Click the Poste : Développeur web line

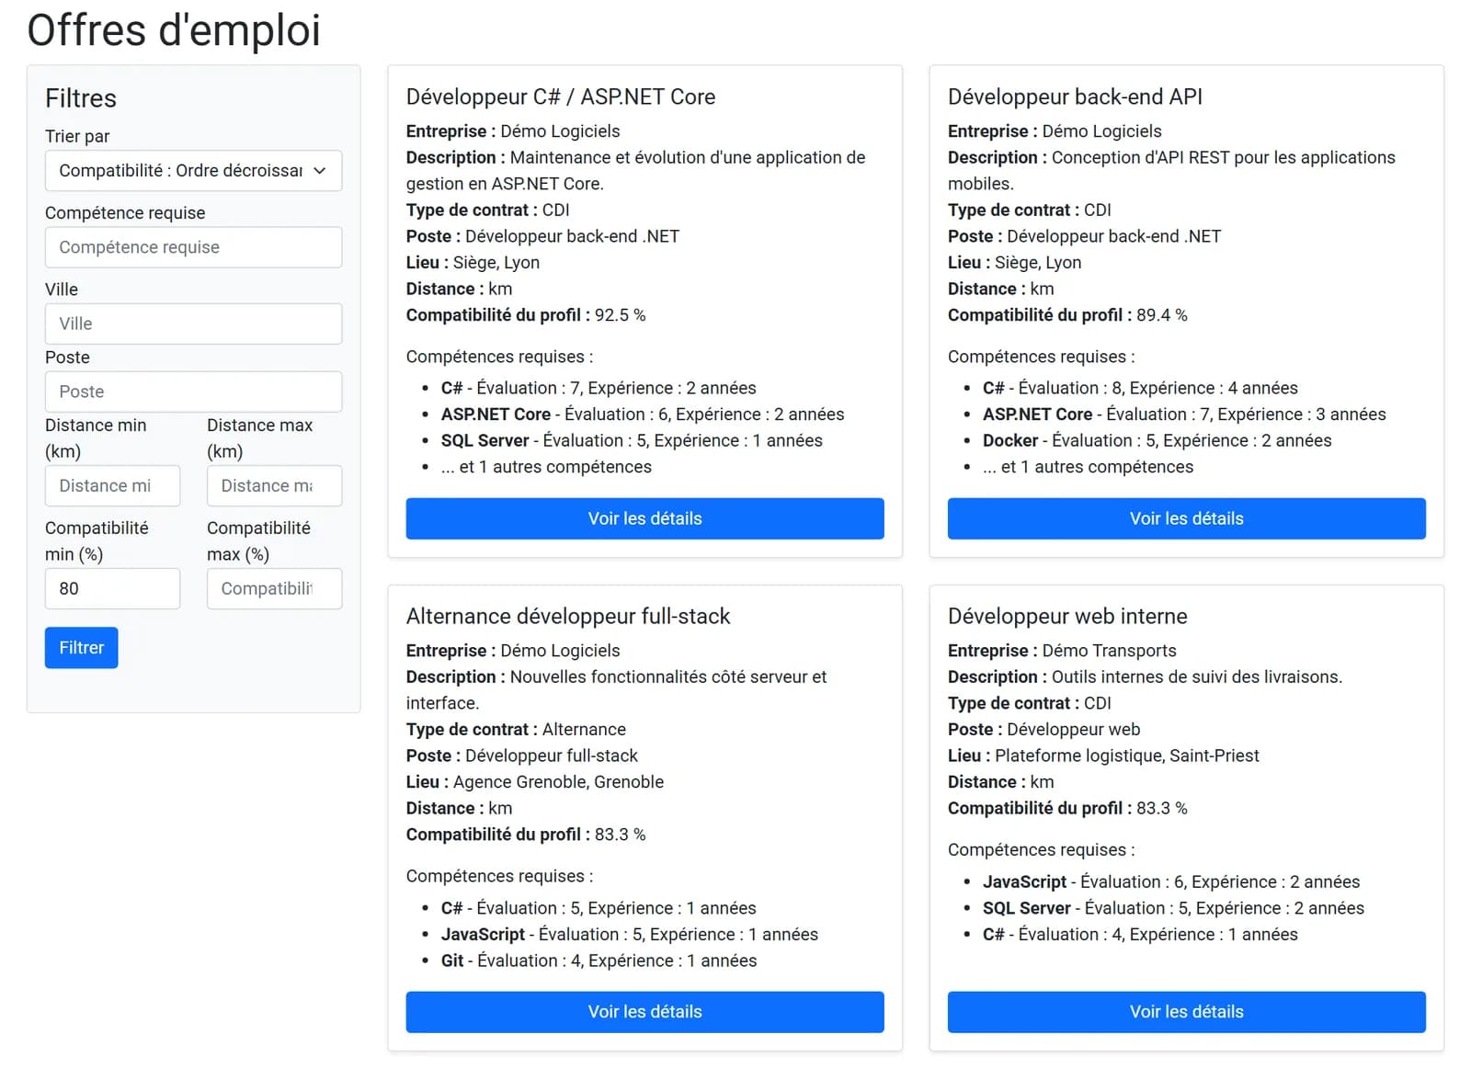pos(1043,730)
